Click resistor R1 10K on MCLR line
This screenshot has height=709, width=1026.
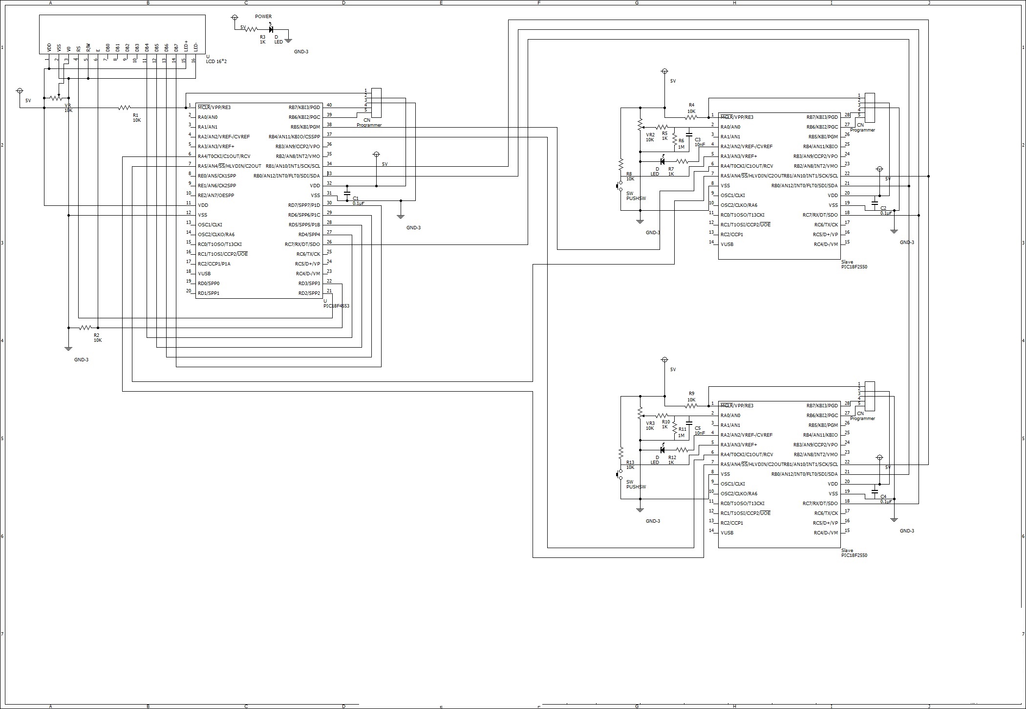(125, 108)
